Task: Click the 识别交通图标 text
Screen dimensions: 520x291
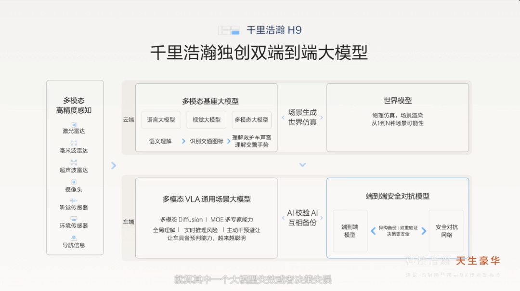Action: [x=207, y=141]
